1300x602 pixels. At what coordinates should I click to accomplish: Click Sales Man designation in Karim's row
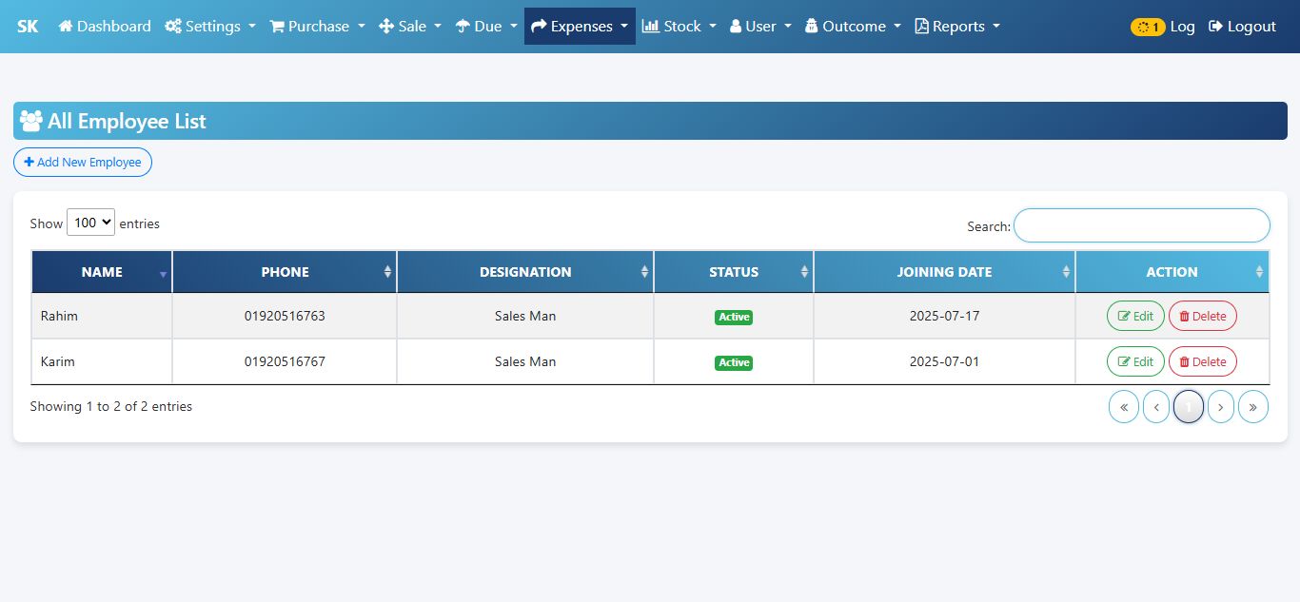(525, 361)
